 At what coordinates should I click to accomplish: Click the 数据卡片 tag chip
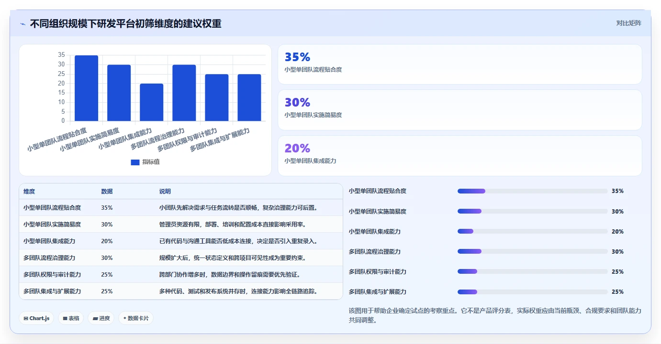pyautogui.click(x=136, y=318)
